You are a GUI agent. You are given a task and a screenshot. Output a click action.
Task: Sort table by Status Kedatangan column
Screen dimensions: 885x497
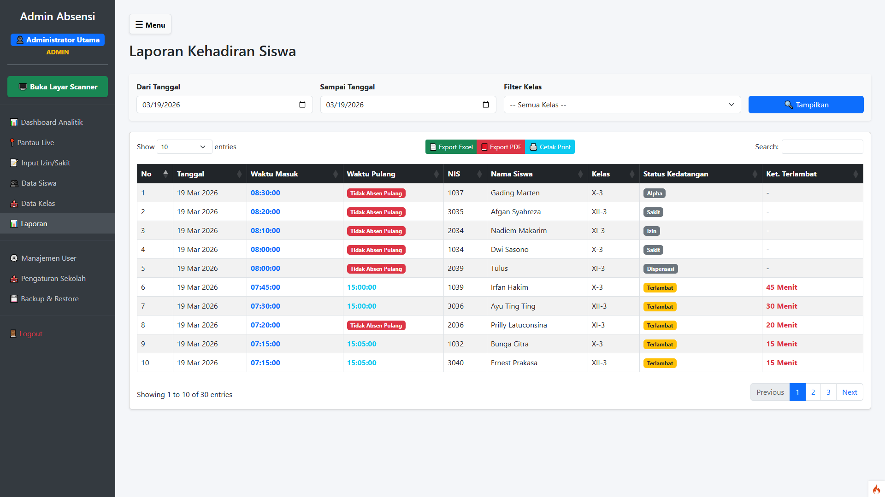700,174
